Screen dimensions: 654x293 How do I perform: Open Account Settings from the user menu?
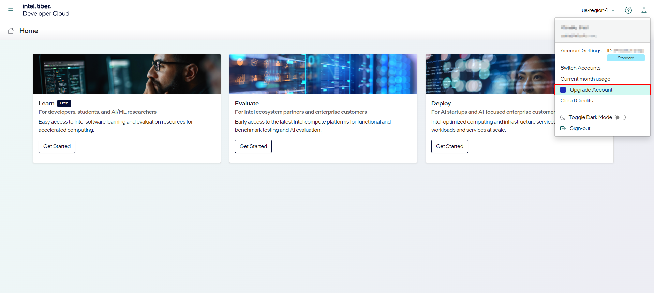coord(581,51)
